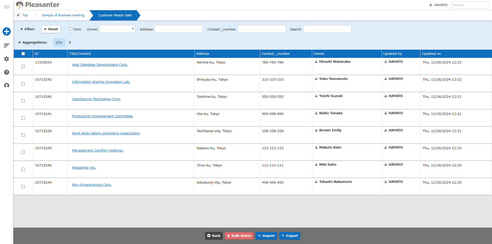This screenshot has height=244, width=492.
Task: Sort by the ID column header
Action: (50, 54)
